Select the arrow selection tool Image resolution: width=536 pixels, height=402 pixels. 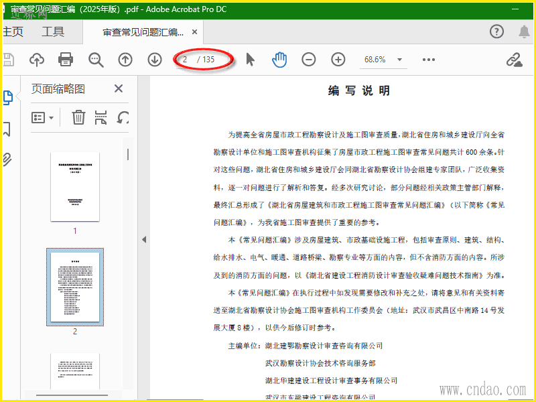pyautogui.click(x=250, y=60)
